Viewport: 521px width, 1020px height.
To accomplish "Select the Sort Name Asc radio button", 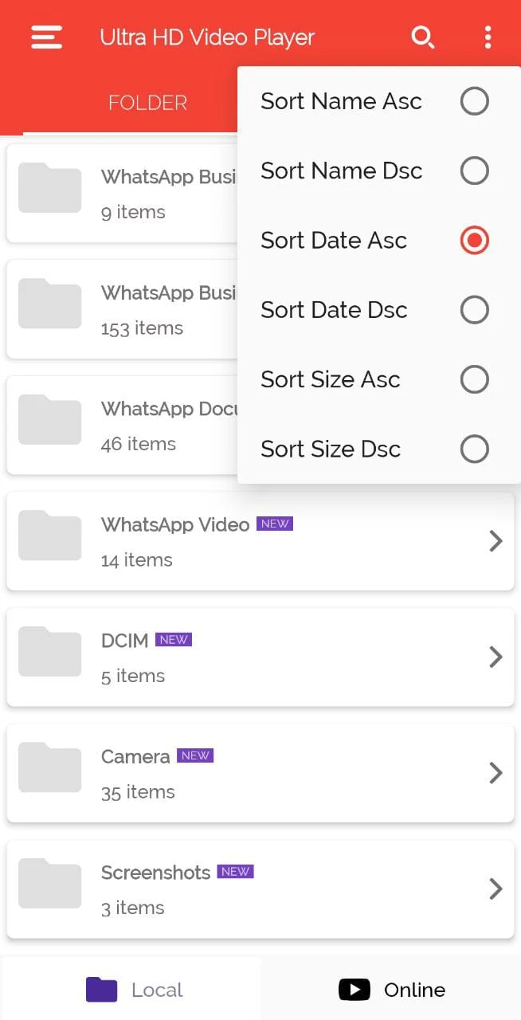I will tap(474, 101).
